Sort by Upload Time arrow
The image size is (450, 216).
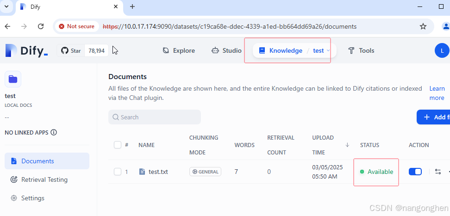click(x=347, y=145)
